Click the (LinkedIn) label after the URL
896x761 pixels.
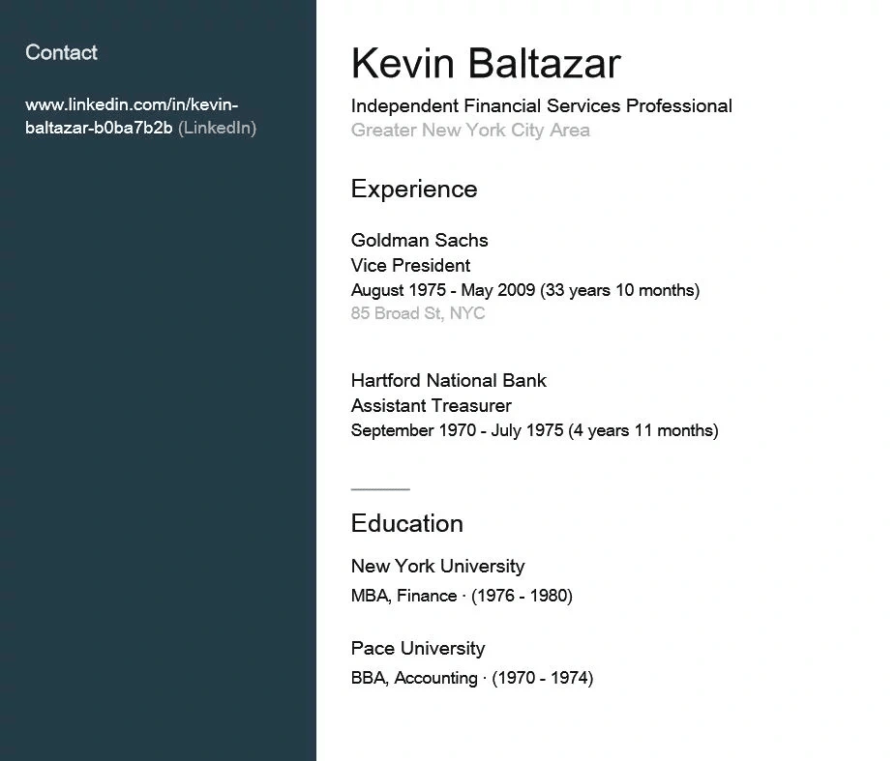[217, 128]
